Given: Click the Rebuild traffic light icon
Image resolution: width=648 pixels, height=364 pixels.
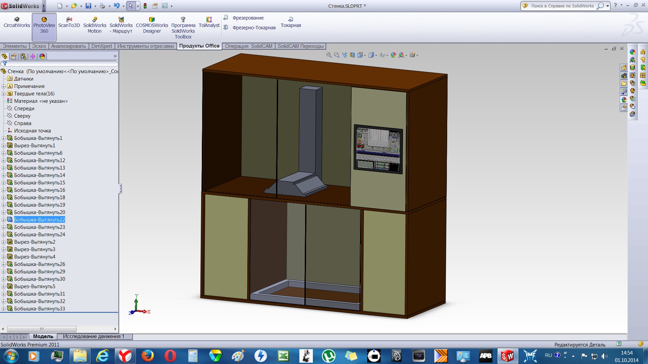Looking at the screenshot, I should coord(145,6).
